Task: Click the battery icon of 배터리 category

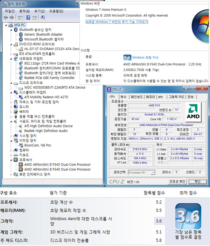Action: point(16,112)
